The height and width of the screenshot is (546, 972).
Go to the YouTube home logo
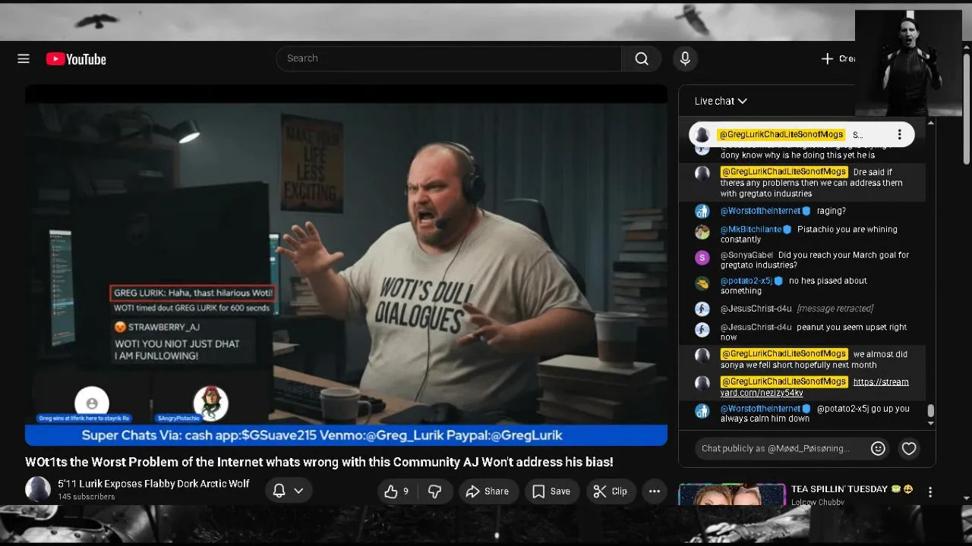(76, 59)
